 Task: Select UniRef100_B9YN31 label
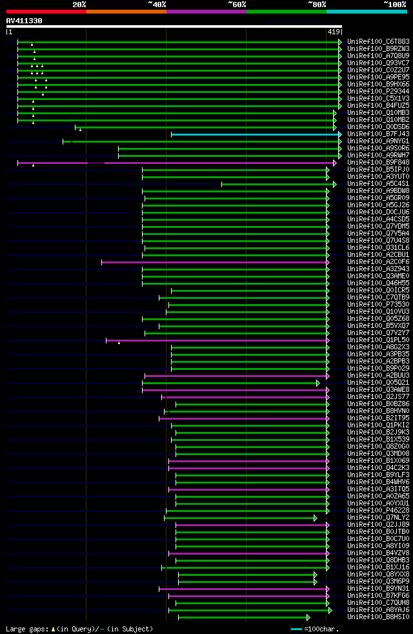(378, 589)
